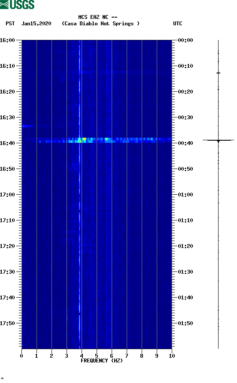Click '(Casa Diablo Hot Springs )' label
Image resolution: width=237 pixels, height=383 pixels.
(x=100, y=24)
